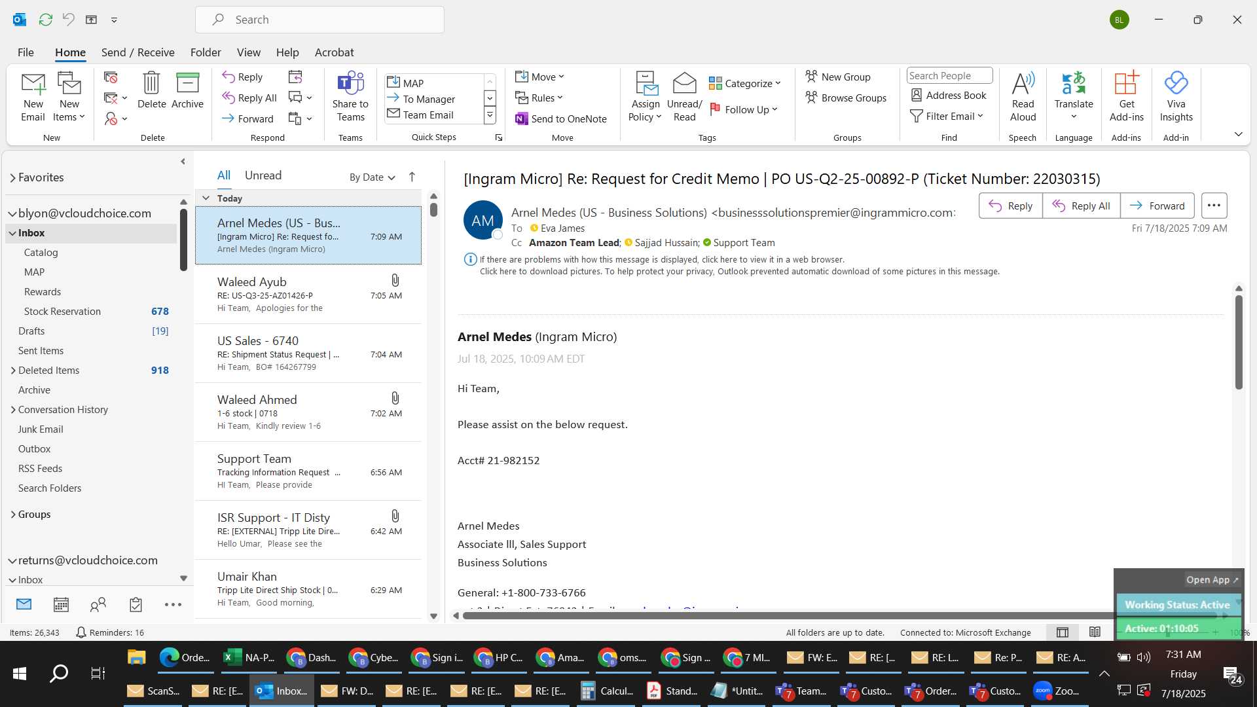1257x707 pixels.
Task: Open the Send / Receive tab
Action: point(137,52)
